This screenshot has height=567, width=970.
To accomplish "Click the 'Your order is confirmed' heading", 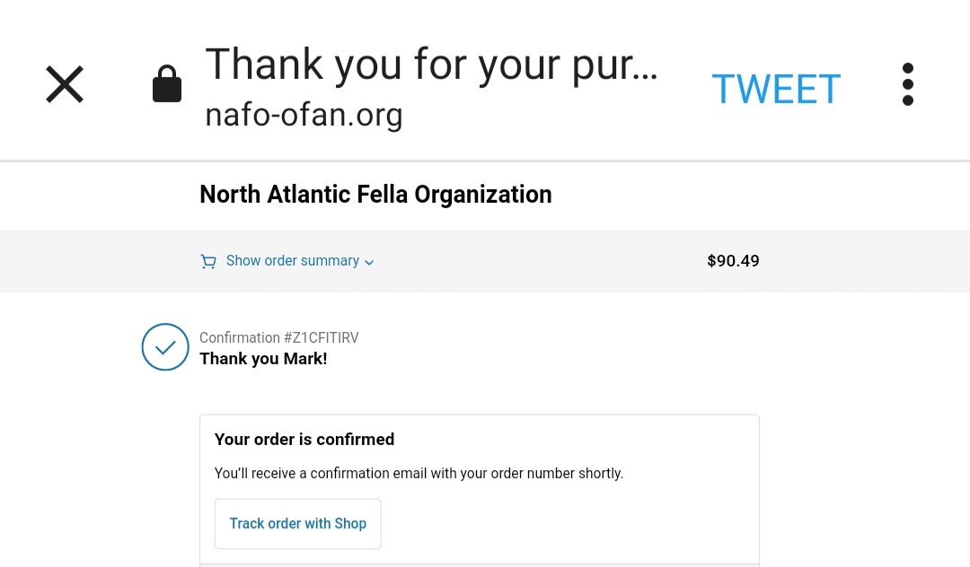I will pos(304,439).
